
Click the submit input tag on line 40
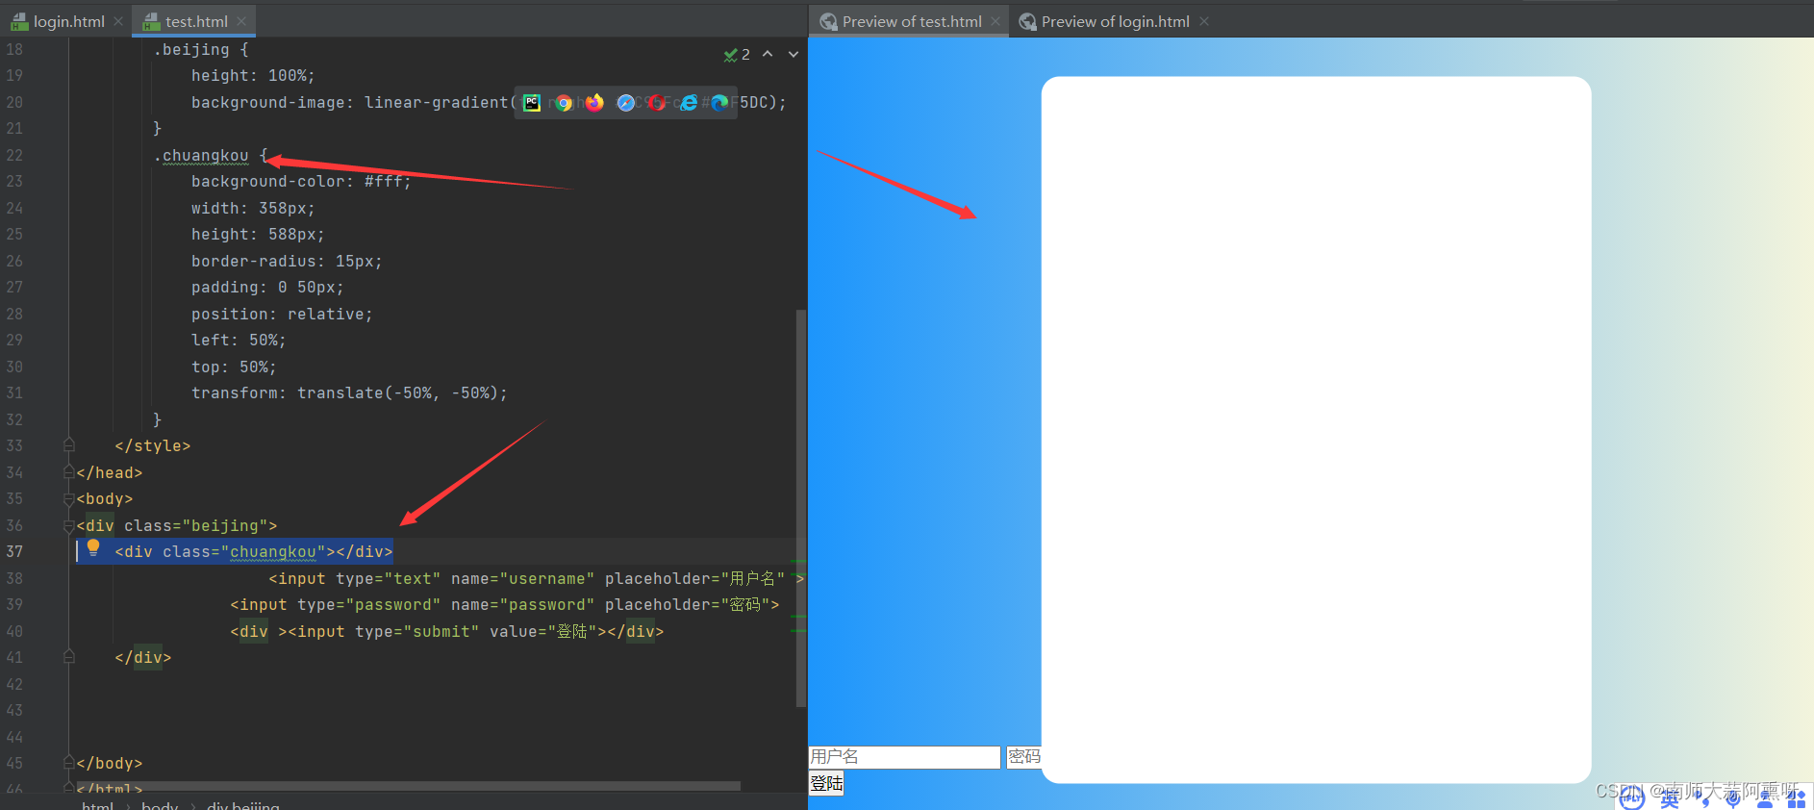(x=447, y=632)
